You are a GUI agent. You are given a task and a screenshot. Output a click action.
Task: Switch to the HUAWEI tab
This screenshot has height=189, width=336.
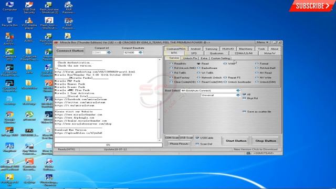pos(228,49)
